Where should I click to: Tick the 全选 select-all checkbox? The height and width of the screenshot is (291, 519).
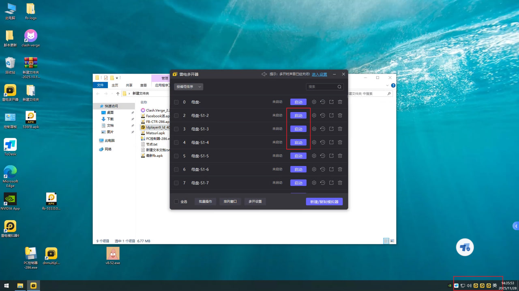click(x=176, y=202)
